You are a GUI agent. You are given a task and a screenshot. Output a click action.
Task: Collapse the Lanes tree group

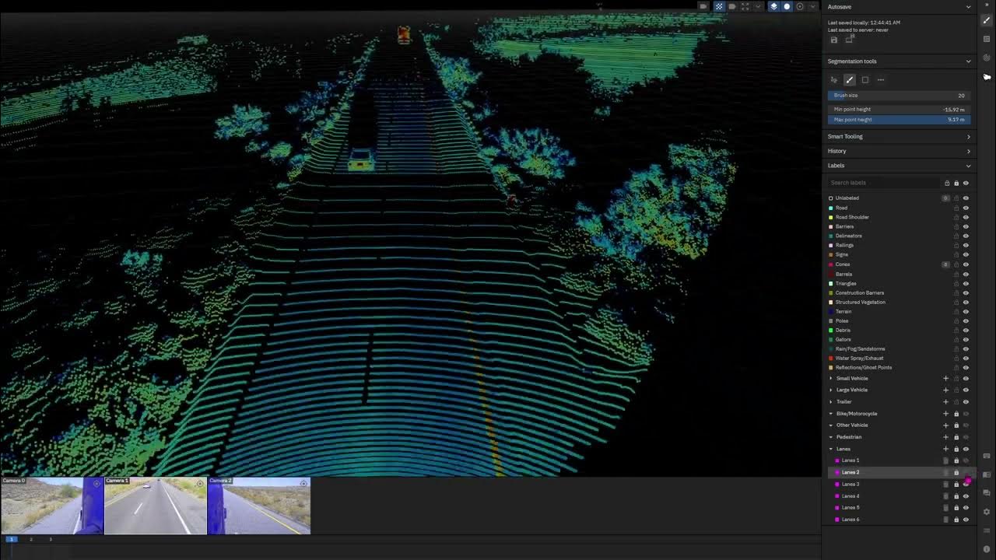pyautogui.click(x=831, y=449)
